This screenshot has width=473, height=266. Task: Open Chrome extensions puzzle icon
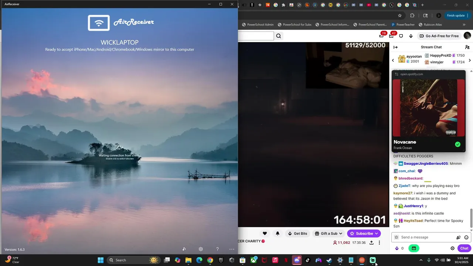pyautogui.click(x=412, y=16)
